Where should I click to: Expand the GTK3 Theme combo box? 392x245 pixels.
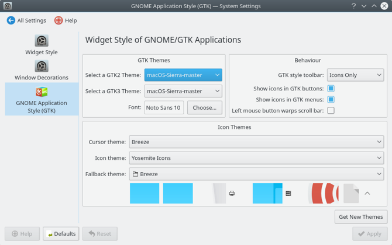183,91
